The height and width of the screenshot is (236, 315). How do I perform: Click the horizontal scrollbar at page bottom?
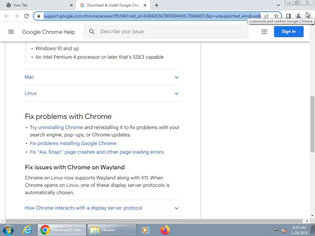[x=154, y=221]
